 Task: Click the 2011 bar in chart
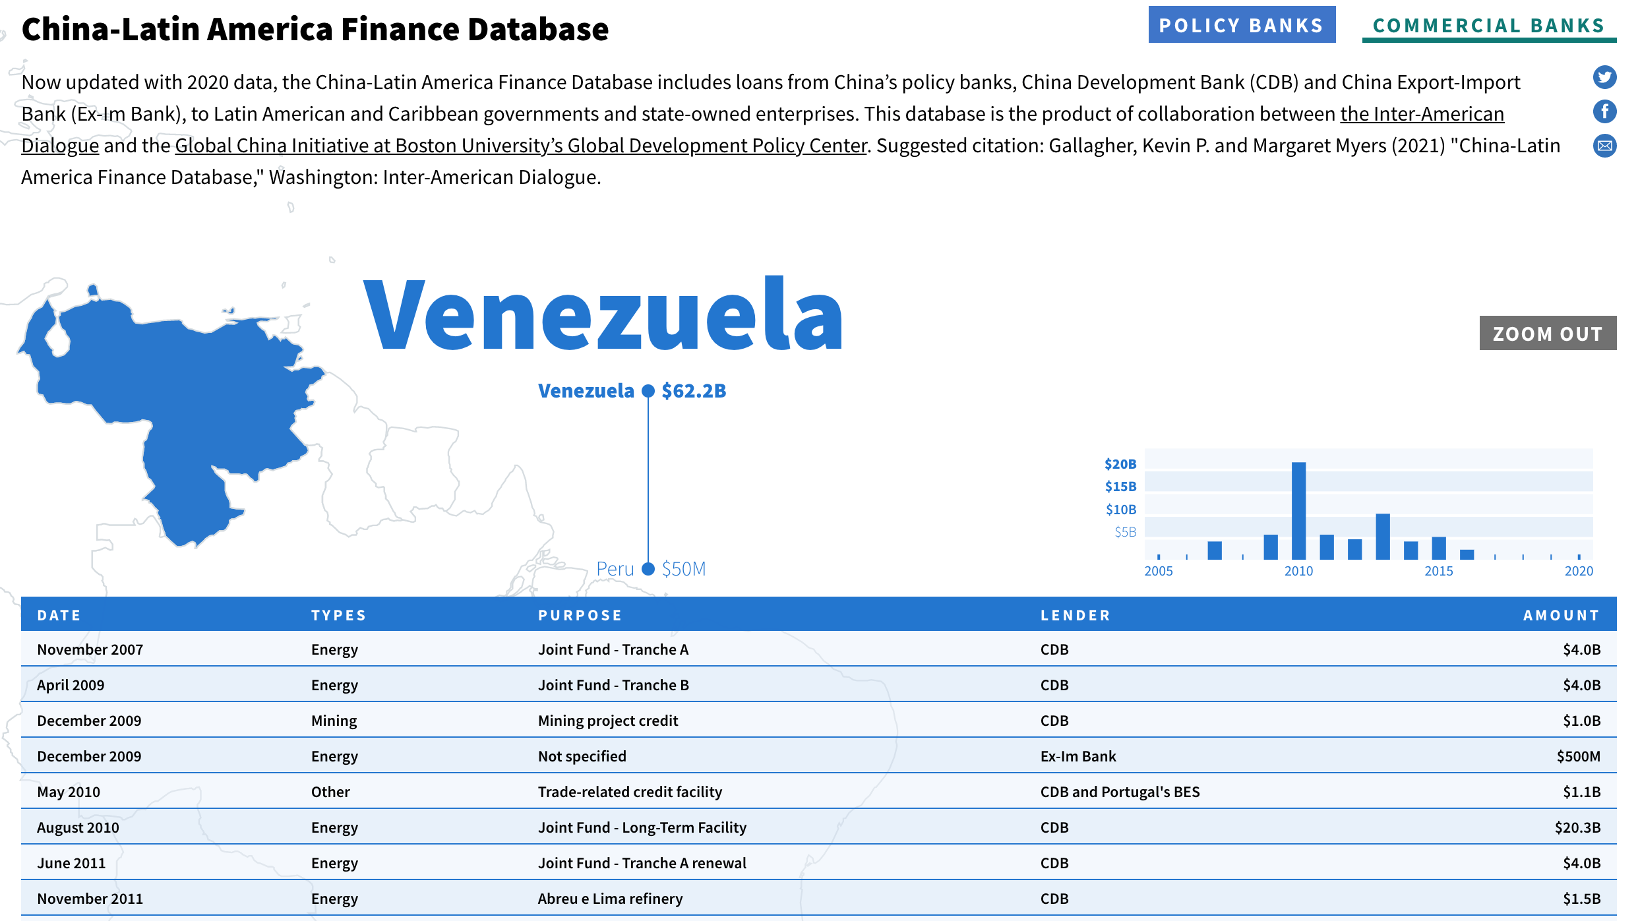tap(1327, 547)
